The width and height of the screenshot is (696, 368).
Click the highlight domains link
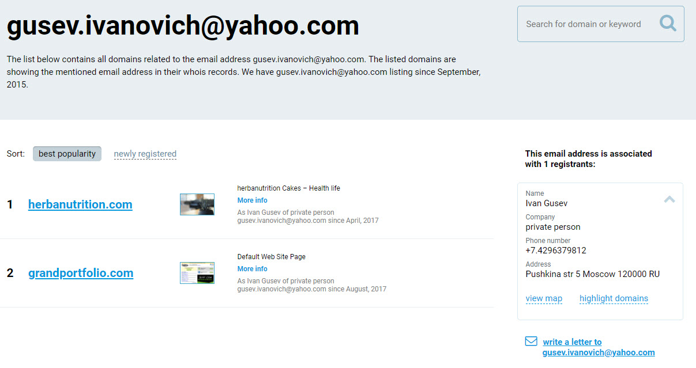click(x=614, y=298)
